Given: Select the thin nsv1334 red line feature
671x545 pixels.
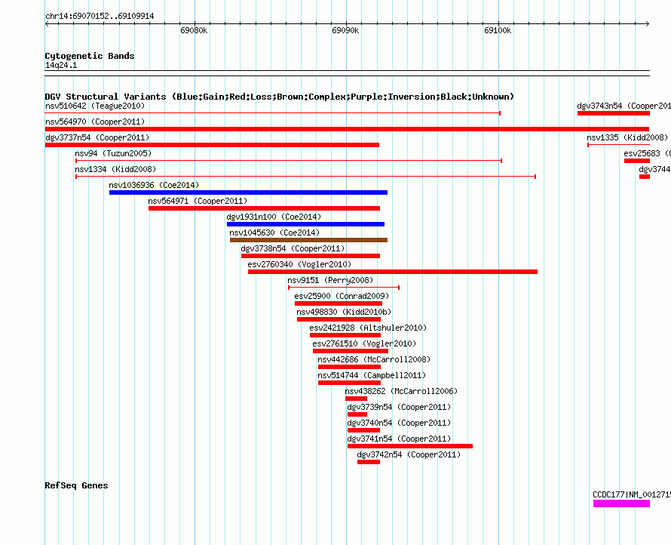Looking at the screenshot, I should pyautogui.click(x=306, y=177).
